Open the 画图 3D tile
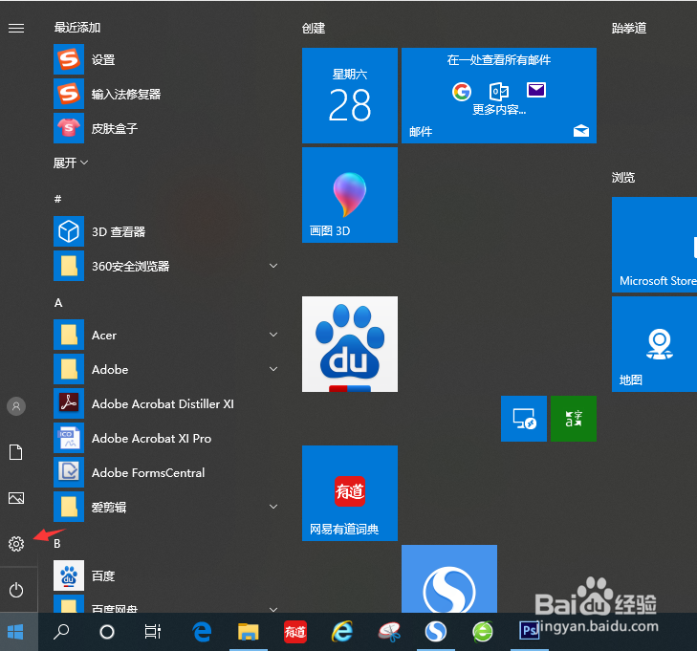This screenshot has height=651, width=697. 350,195
